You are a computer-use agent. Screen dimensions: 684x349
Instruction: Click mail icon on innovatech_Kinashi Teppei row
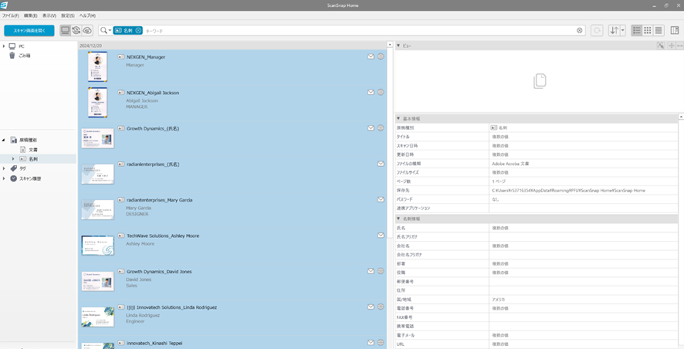pyautogui.click(x=371, y=342)
